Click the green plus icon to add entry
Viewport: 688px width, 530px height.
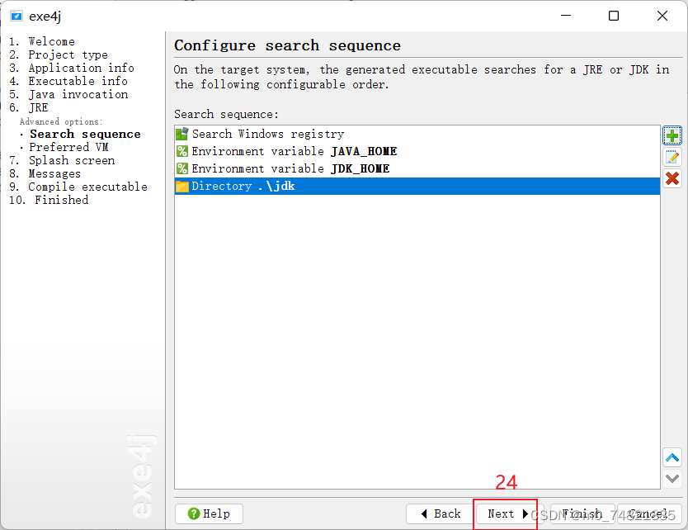[672, 135]
